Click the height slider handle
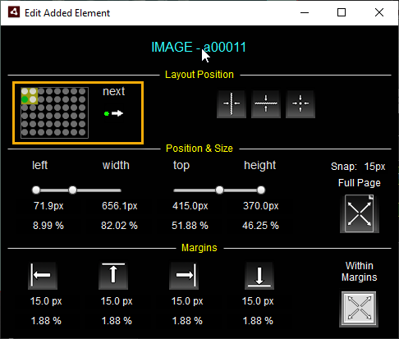Viewport: 399px width, 339px height. coord(261,190)
